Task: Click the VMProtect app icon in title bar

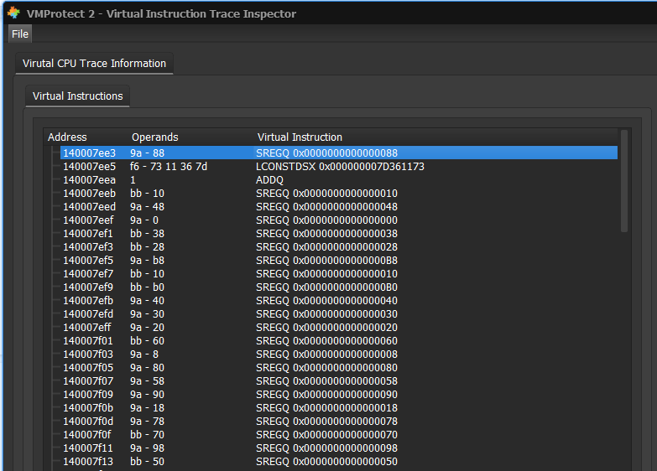Action: click(x=13, y=13)
